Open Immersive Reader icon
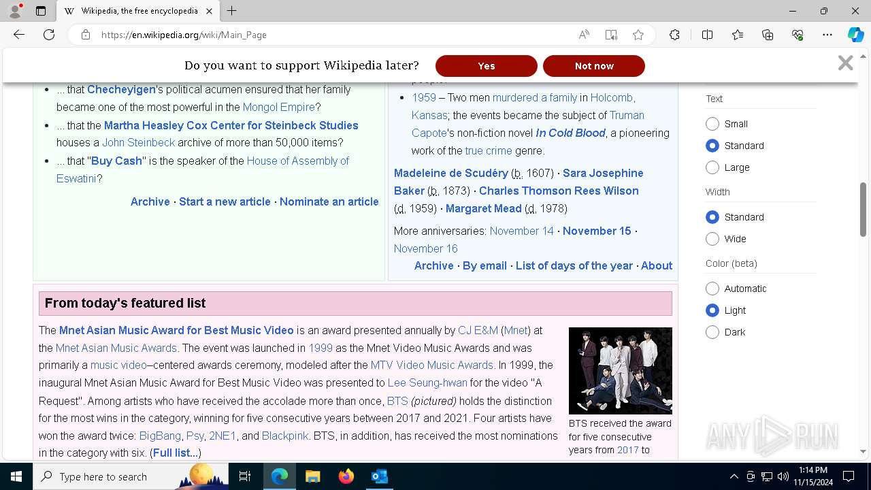Screen dimensions: 871x490 (611, 35)
